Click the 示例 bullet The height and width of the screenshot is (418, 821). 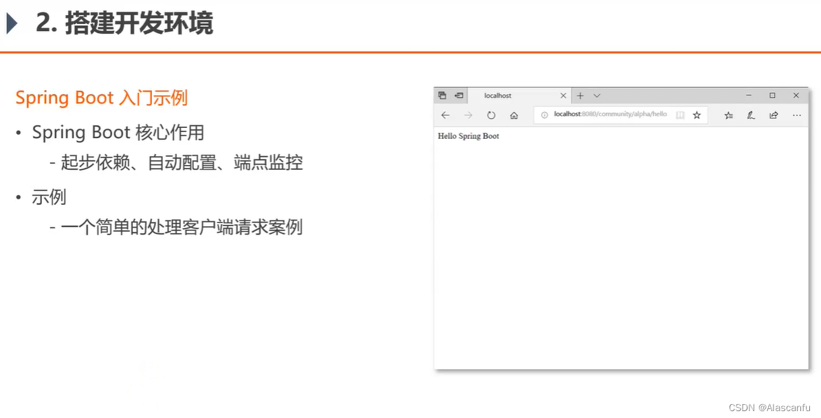pyautogui.click(x=49, y=197)
